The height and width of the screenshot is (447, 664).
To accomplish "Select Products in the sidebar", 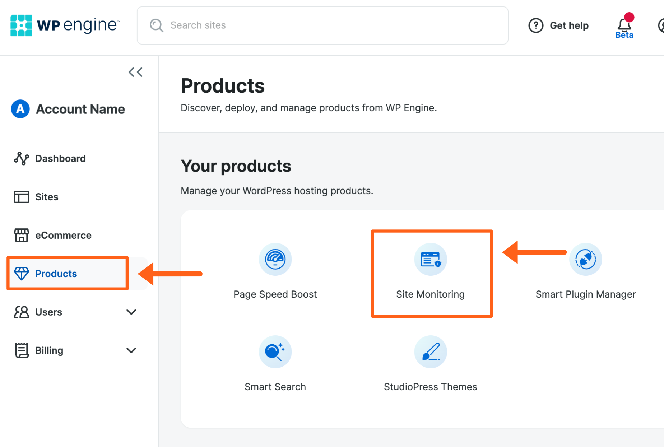I will click(x=56, y=273).
